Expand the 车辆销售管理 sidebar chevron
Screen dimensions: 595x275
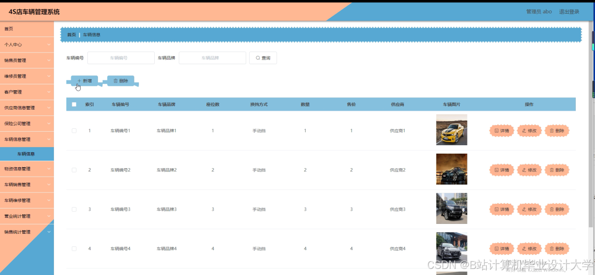coord(49,185)
